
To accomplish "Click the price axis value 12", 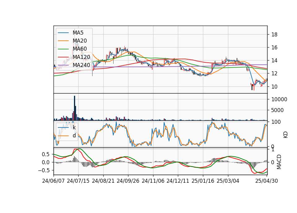I will [x=274, y=73].
